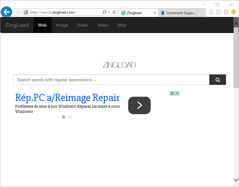Go back with the blue back arrow
Screen dimensions: 239x187
point(6,12)
